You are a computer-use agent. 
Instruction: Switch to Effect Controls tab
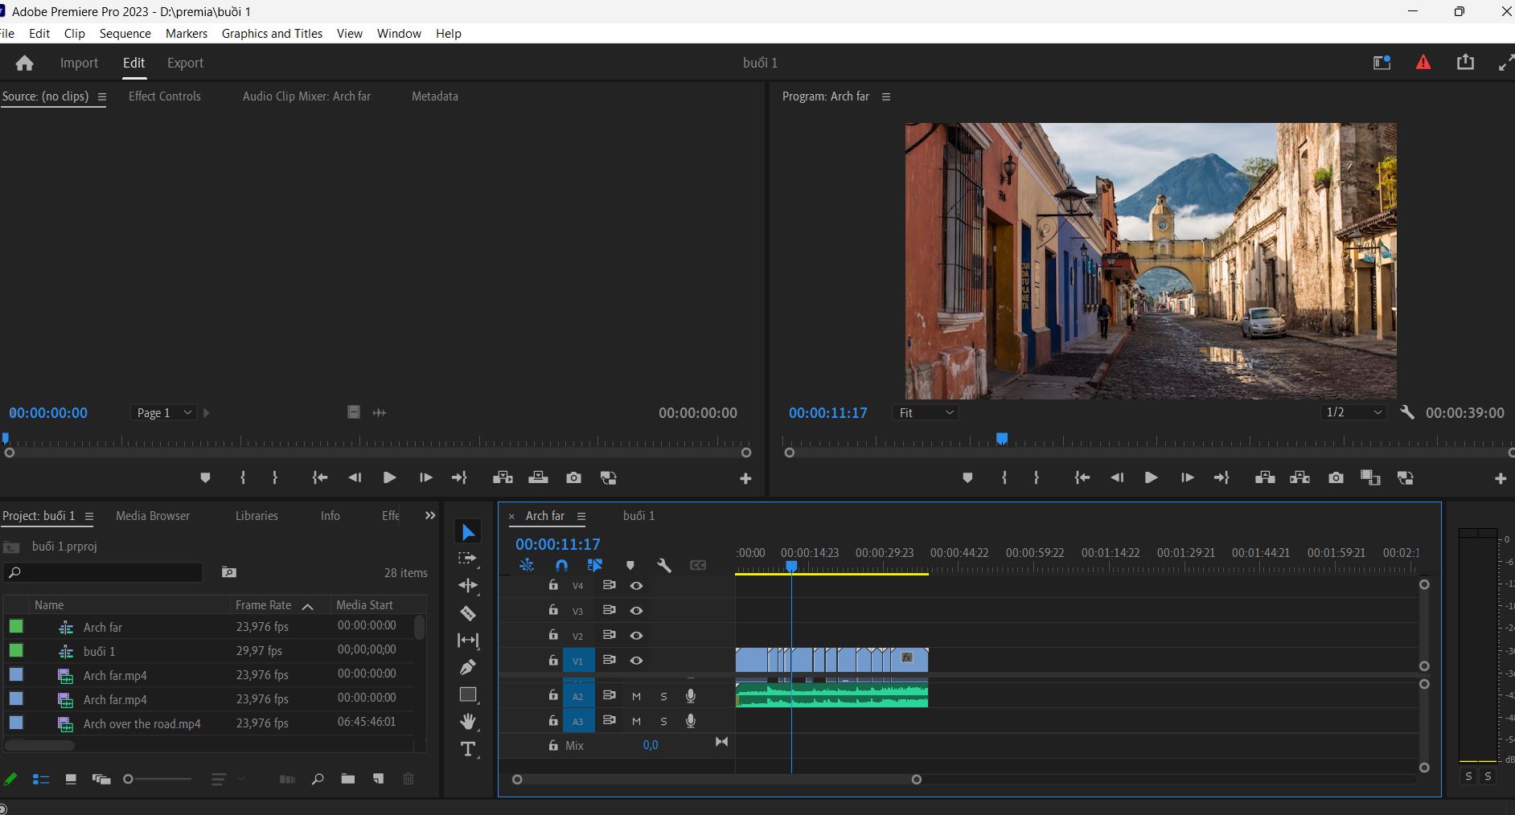[x=165, y=96]
